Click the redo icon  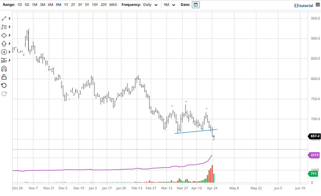point(4,94)
